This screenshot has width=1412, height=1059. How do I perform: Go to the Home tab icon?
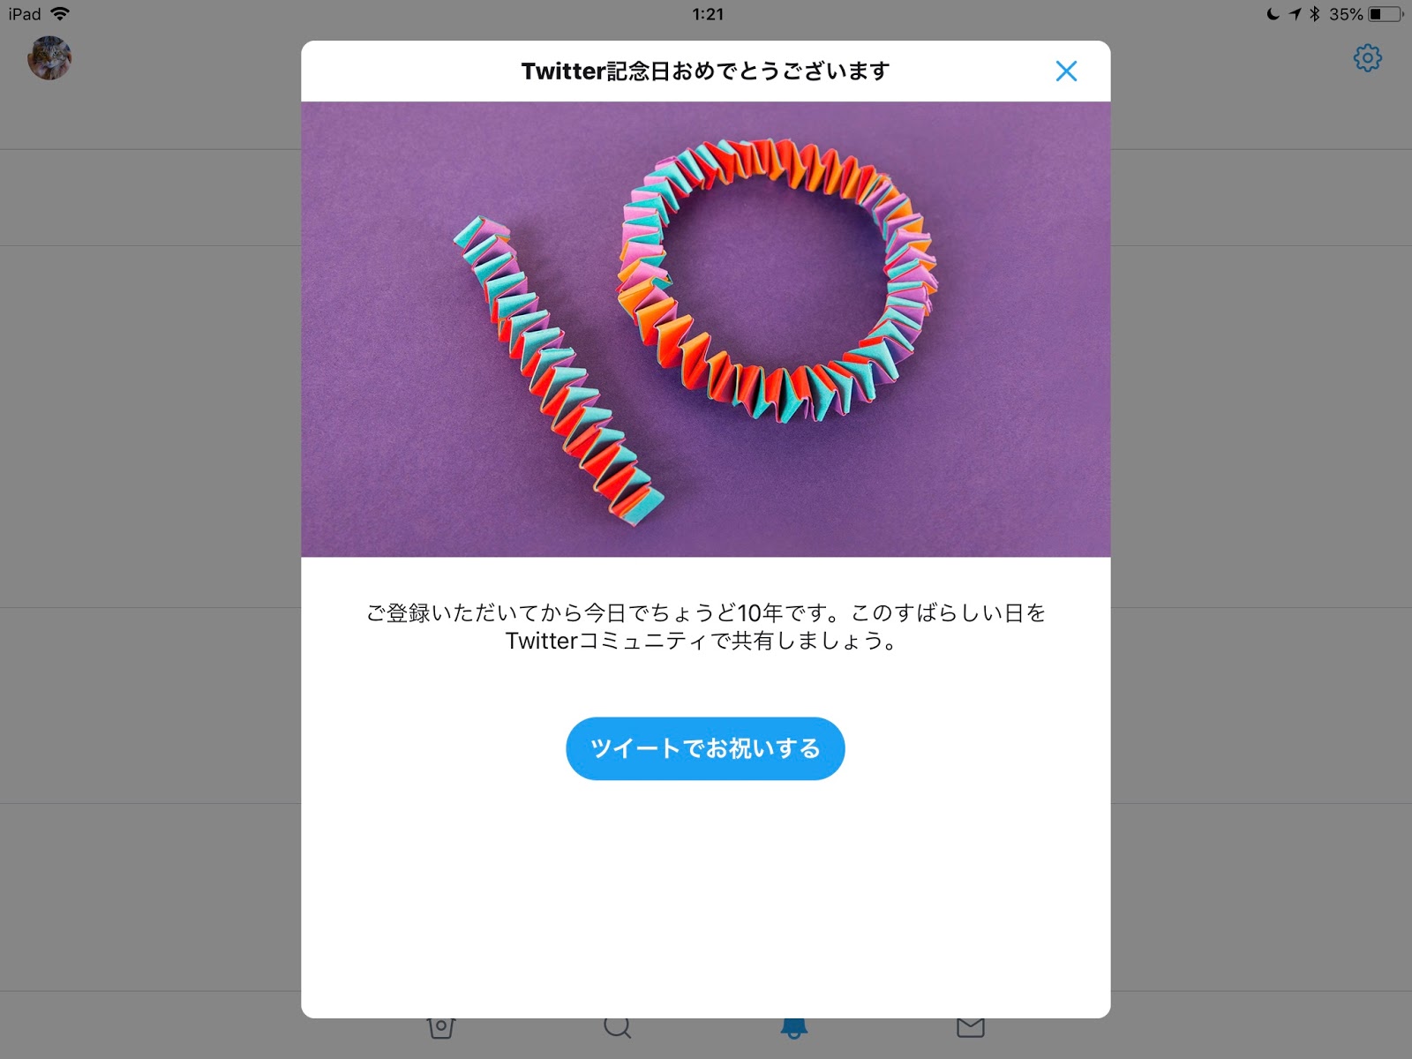click(x=440, y=1028)
